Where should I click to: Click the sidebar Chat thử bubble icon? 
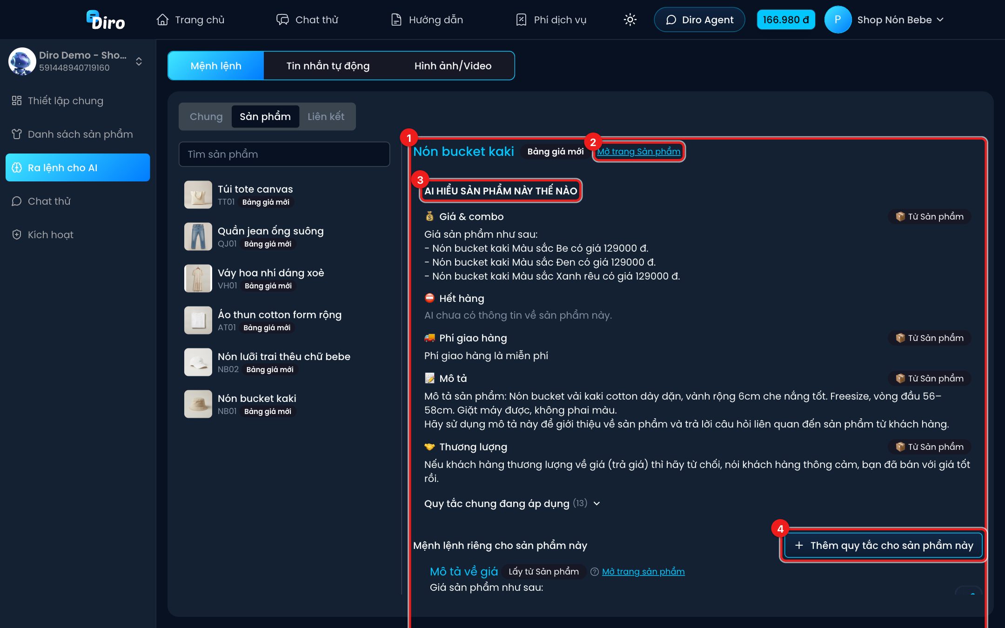pyautogui.click(x=17, y=201)
